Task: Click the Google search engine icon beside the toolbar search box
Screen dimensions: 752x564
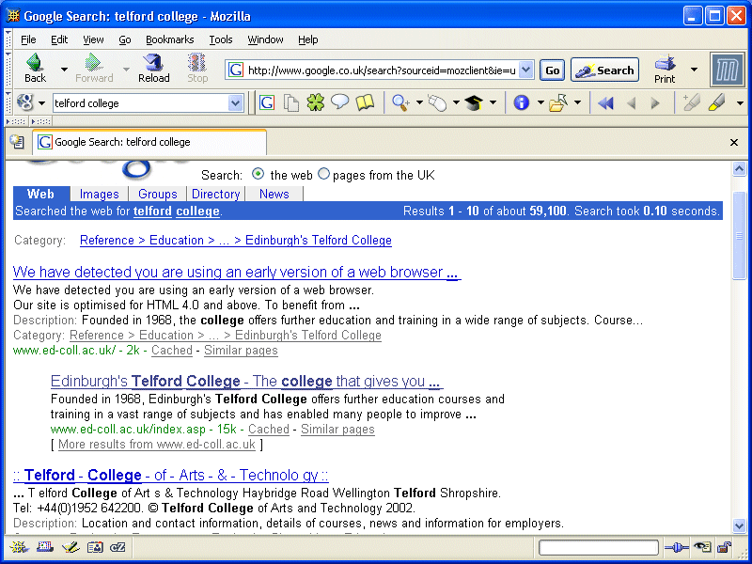Action: 24,102
